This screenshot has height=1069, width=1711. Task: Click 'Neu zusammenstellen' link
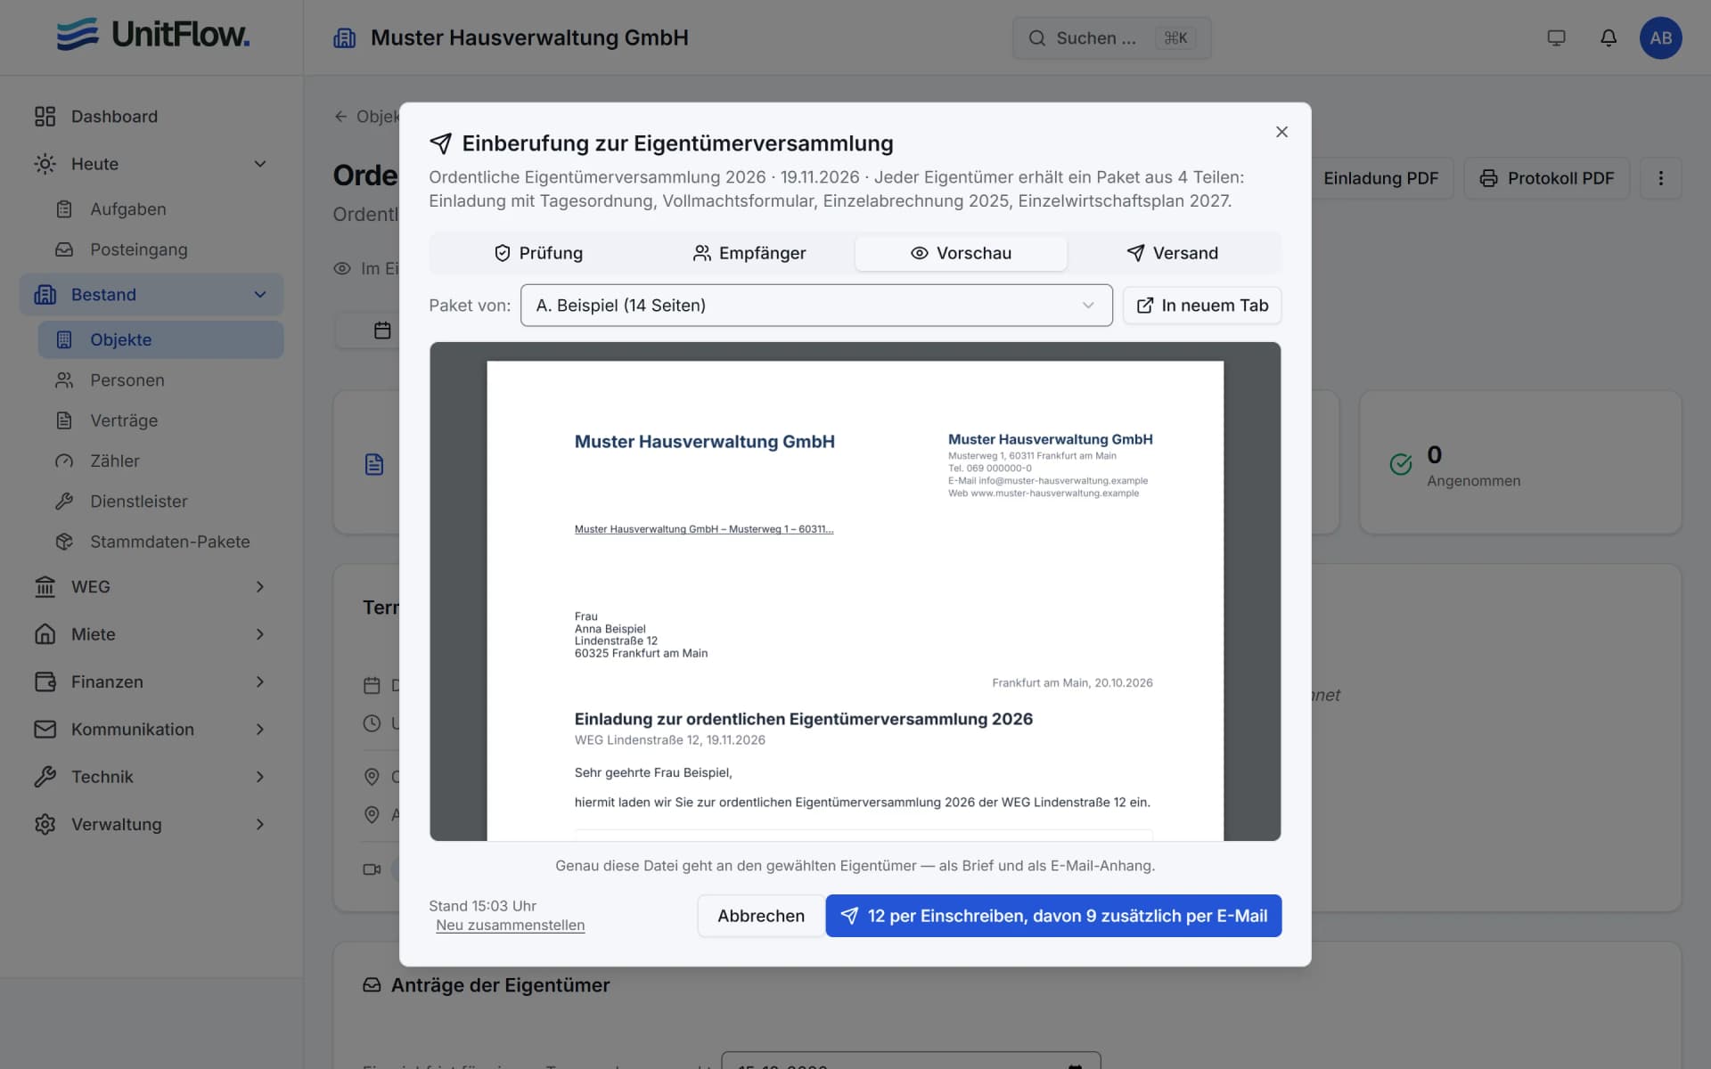coord(511,926)
